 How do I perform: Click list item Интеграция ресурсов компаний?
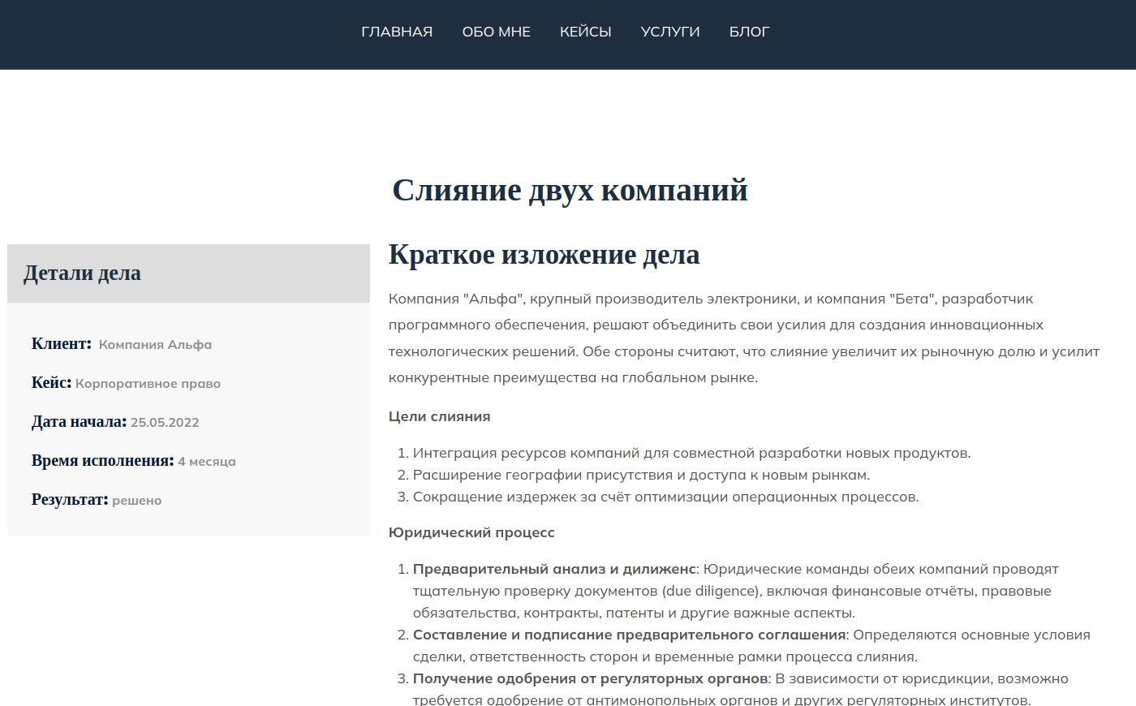[x=691, y=453]
